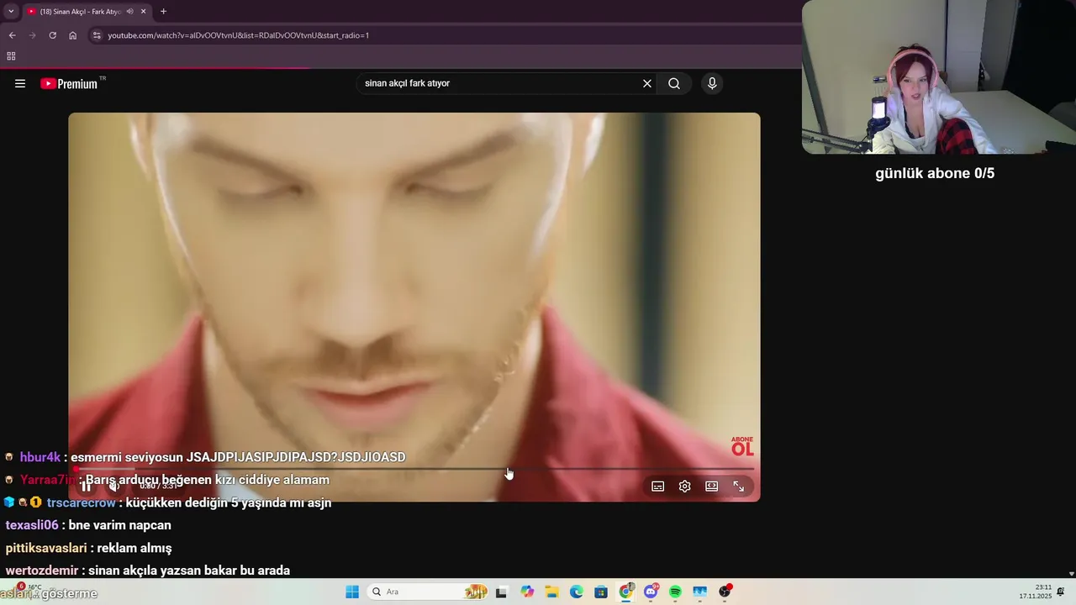Open the browser home page
Image resolution: width=1076 pixels, height=605 pixels.
72,35
